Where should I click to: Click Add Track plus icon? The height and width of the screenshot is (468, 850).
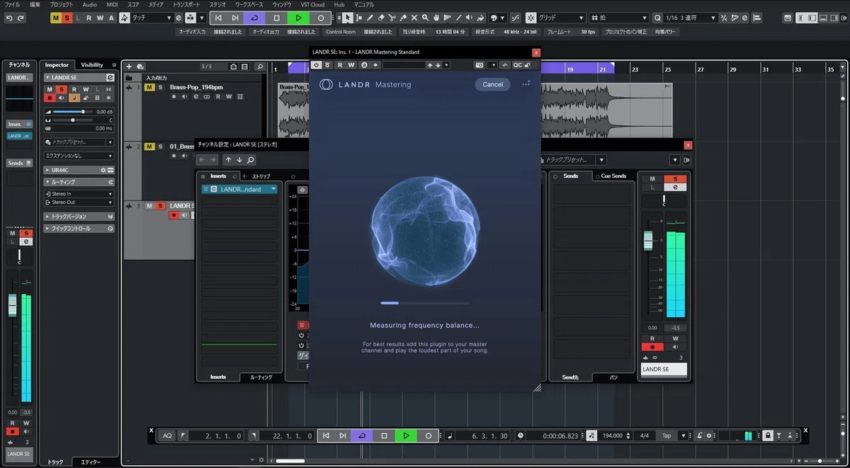[x=129, y=66]
